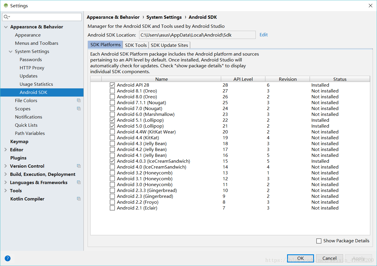Switch to the SDK Tools tab
The image size is (377, 266).
(x=136, y=45)
